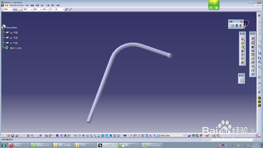Viewport: 263px width, 148px height.
Task: Click the capture camera icon
Action: 125,136
